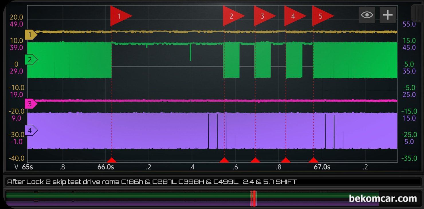This screenshot has height=209, width=424.
Task: Click the red overview position handle
Action: [x=253, y=198]
